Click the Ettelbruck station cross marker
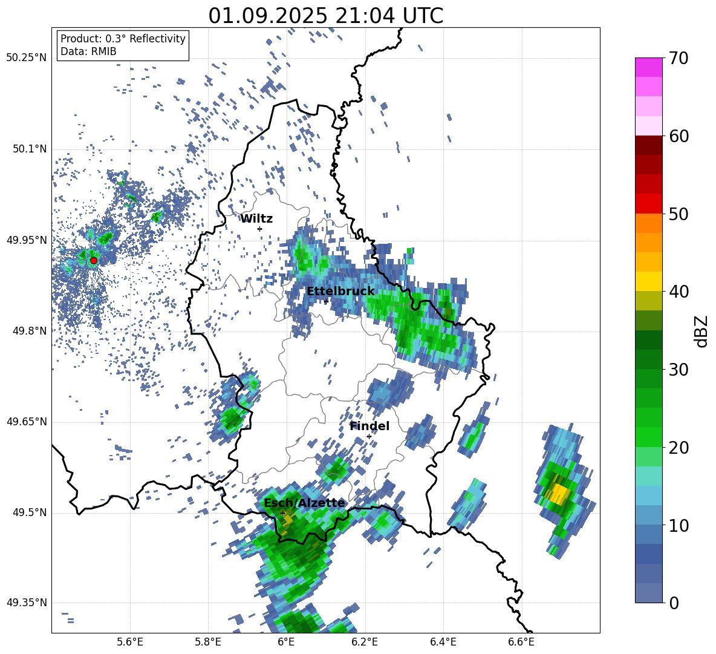The height and width of the screenshot is (654, 716). point(326,301)
